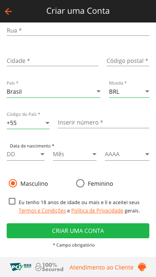Select the Inserir número phone field
The image size is (156, 277).
104,122
